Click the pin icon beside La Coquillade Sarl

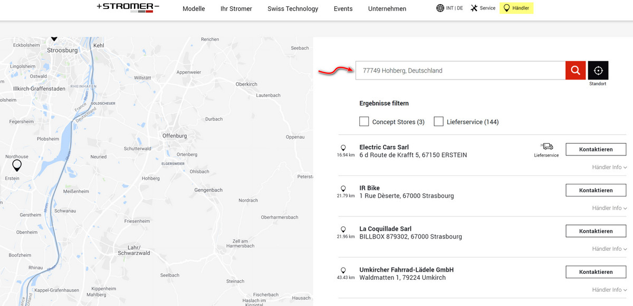[343, 229]
